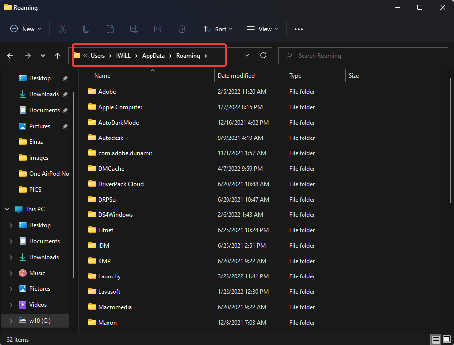454x345 pixels.
Task: Expand Downloads under This PC
Action: pos(11,257)
